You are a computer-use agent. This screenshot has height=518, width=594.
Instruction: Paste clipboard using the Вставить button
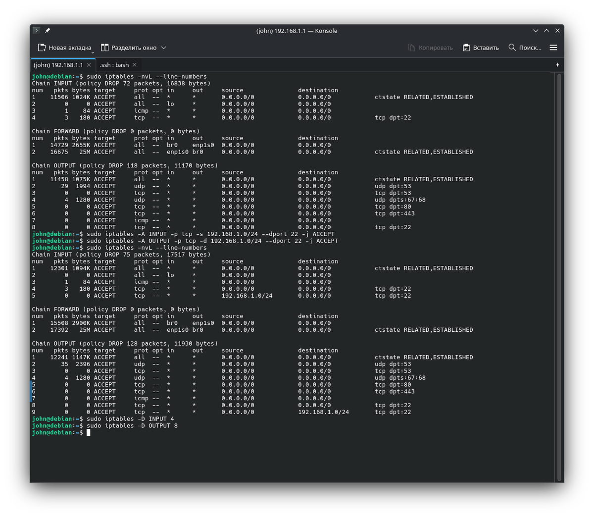point(486,48)
